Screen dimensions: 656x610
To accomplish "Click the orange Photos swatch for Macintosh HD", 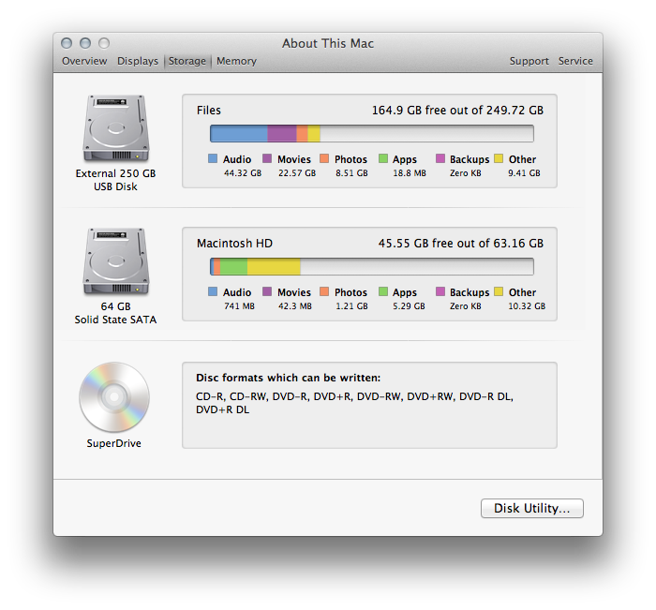I will (x=324, y=291).
